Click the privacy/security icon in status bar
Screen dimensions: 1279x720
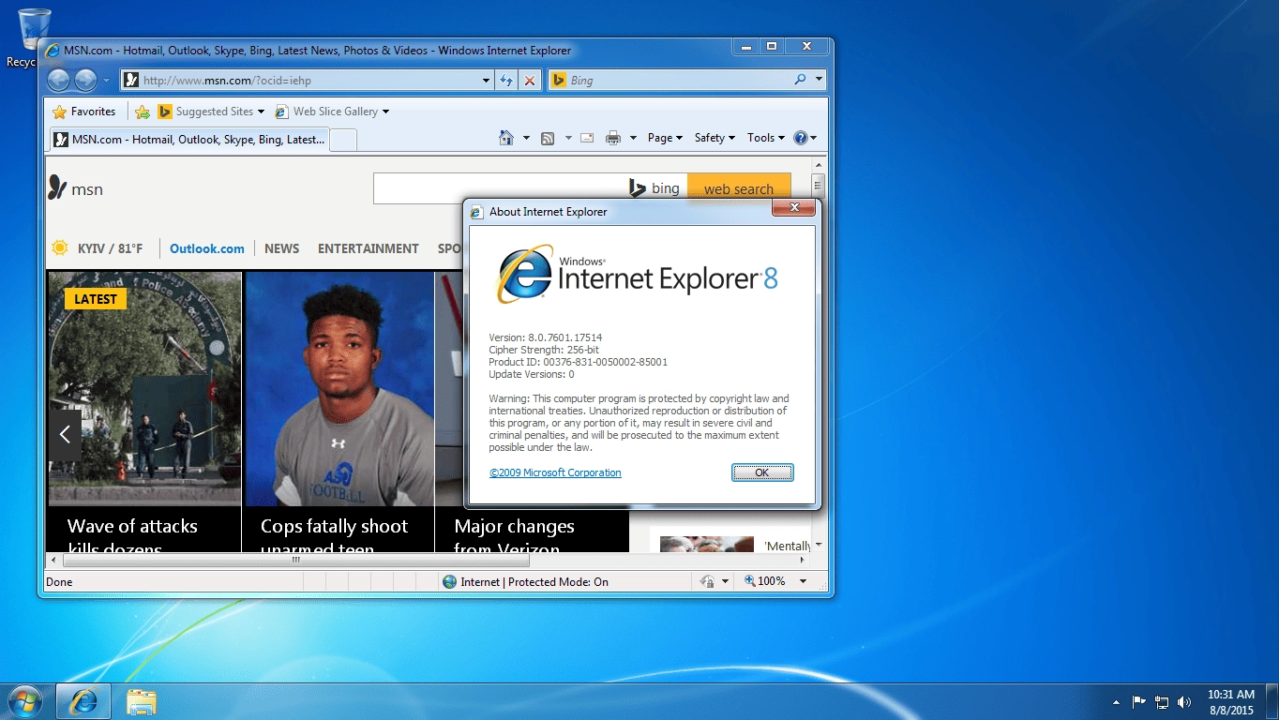[708, 582]
